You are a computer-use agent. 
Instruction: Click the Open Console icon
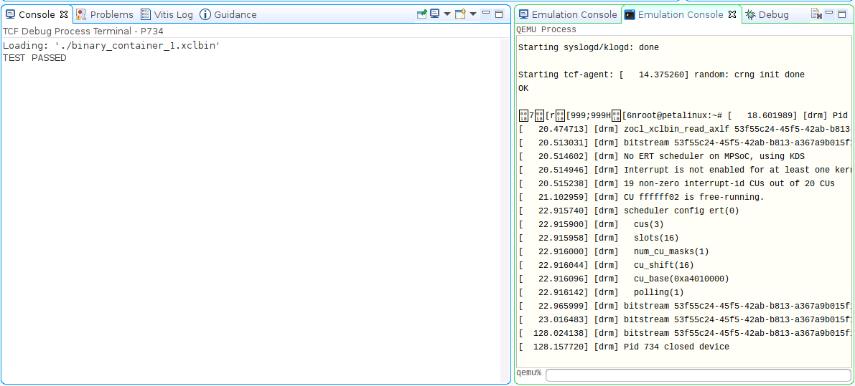(x=460, y=14)
